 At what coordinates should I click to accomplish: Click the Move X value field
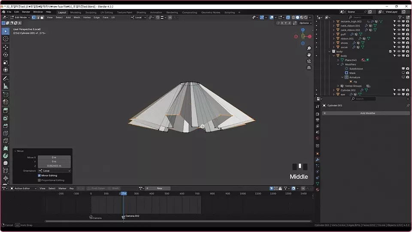click(54, 157)
